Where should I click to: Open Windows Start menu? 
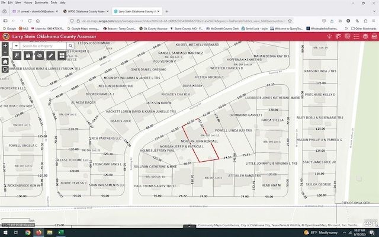[x=5, y=233]
